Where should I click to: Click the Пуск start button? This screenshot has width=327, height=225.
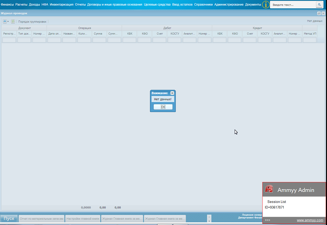tap(9, 218)
